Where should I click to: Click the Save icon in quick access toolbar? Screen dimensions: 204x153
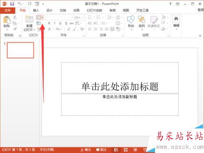coord(12,4)
